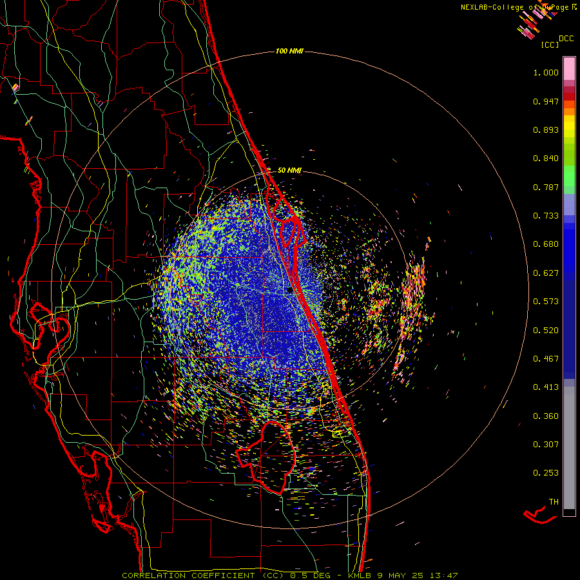580x580 pixels.
Task: Select the 0.360 scale value
Action: point(546,416)
